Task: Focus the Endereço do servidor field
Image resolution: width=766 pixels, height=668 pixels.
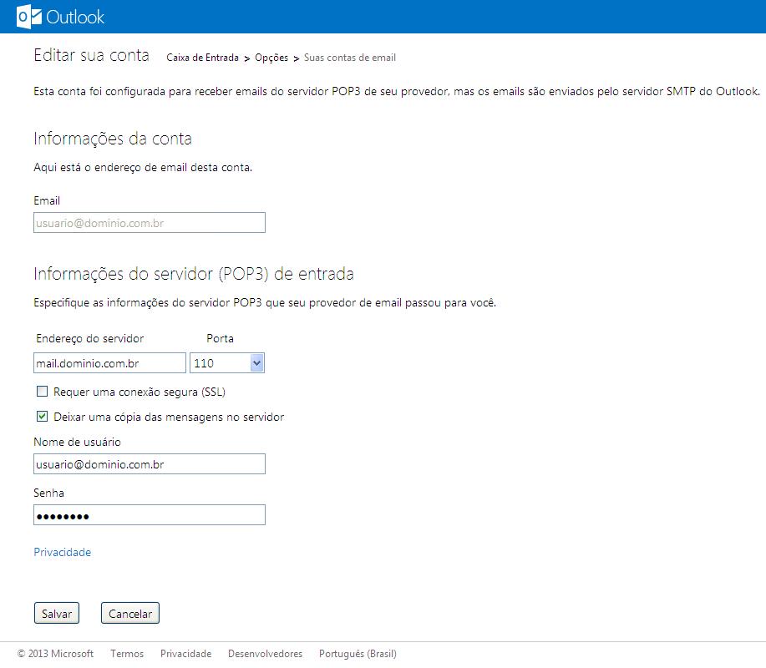Action: (x=110, y=363)
